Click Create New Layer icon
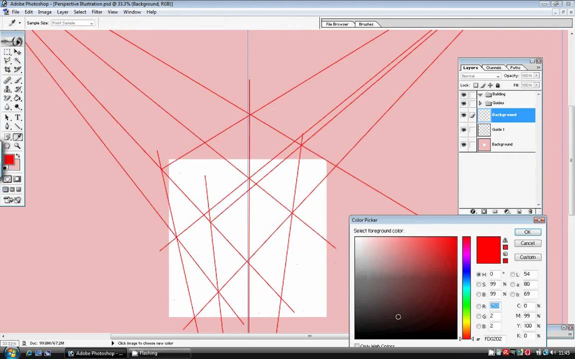Viewport: 575px width, 359px height. coord(519,212)
